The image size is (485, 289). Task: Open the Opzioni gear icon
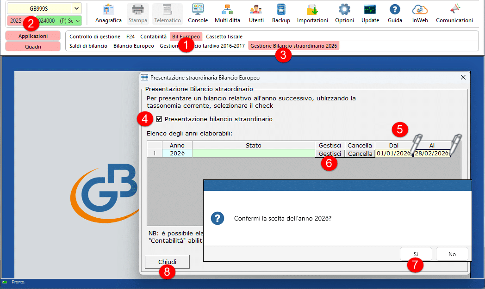click(x=344, y=14)
